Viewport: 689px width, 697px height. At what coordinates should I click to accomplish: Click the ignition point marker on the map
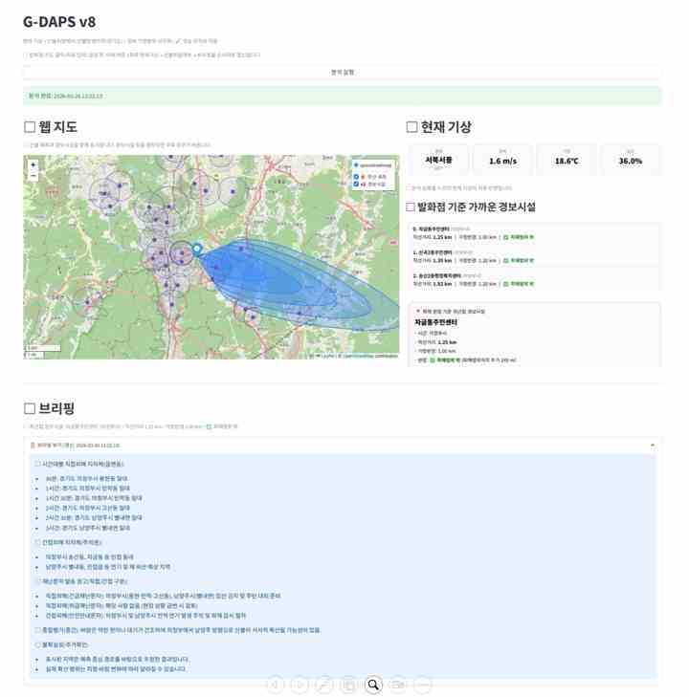coord(197,249)
